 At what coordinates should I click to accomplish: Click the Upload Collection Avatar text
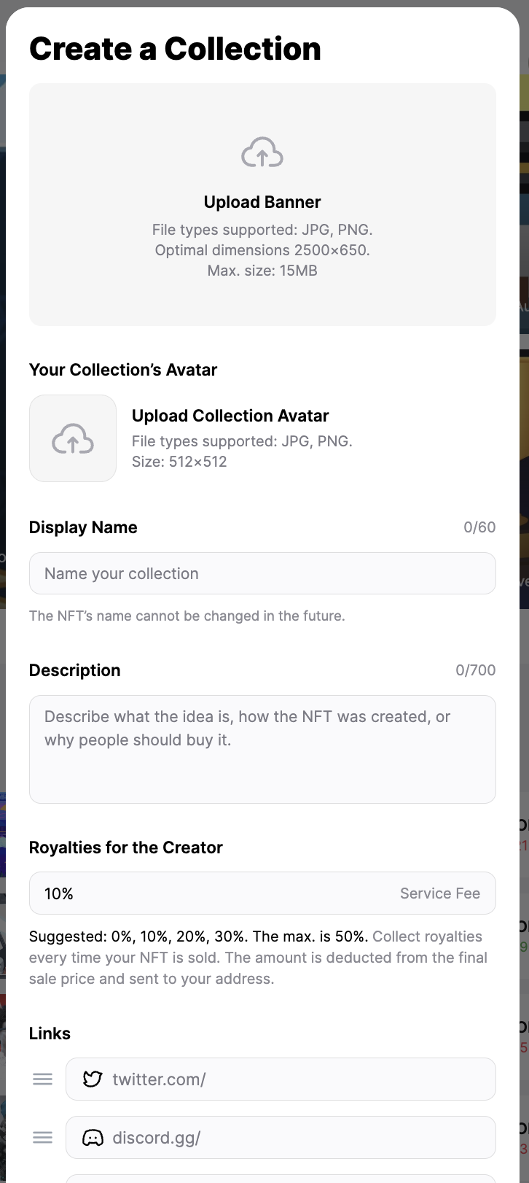(230, 416)
